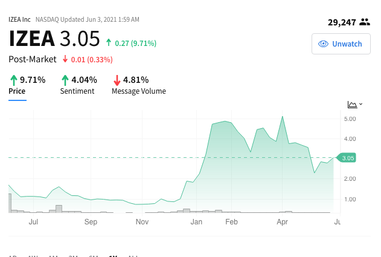Image resolution: width=381 pixels, height=257 pixels.
Task: Select the Apr label on the time axis
Action: coord(283,222)
